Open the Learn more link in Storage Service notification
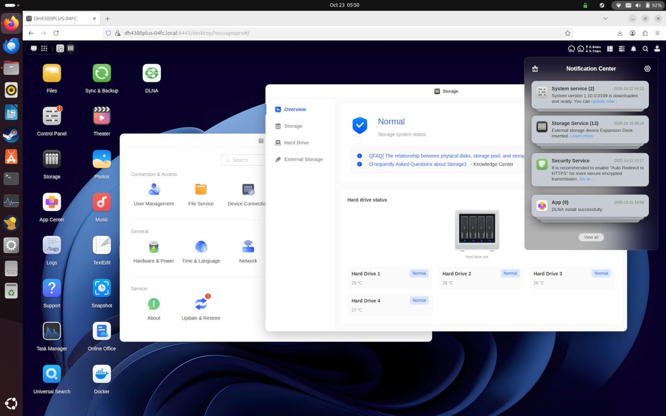The height and width of the screenshot is (416, 666). pyautogui.click(x=581, y=136)
